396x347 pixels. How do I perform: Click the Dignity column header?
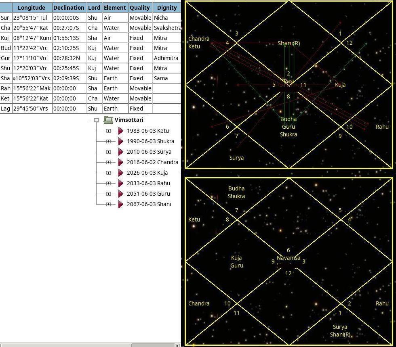[x=167, y=8]
